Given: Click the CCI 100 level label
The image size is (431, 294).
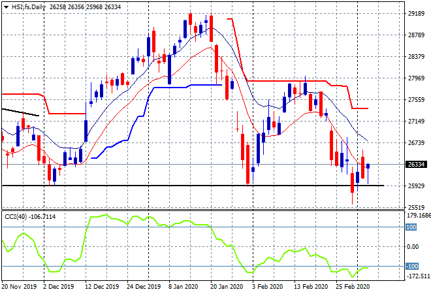Looking at the screenshot, I should tap(411, 227).
